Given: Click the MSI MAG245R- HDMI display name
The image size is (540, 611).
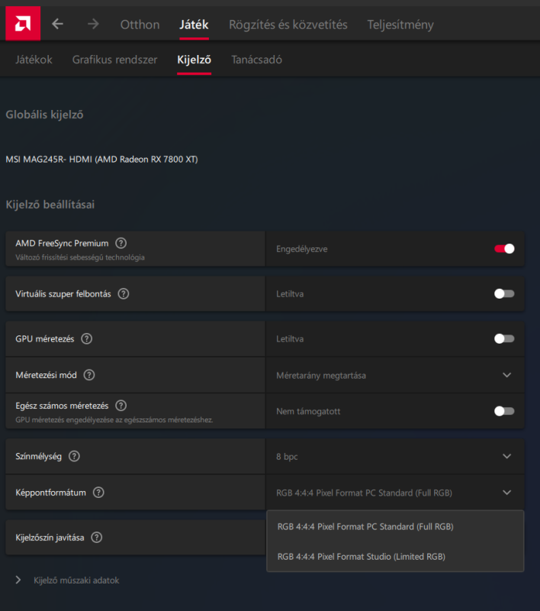Looking at the screenshot, I should (101, 160).
